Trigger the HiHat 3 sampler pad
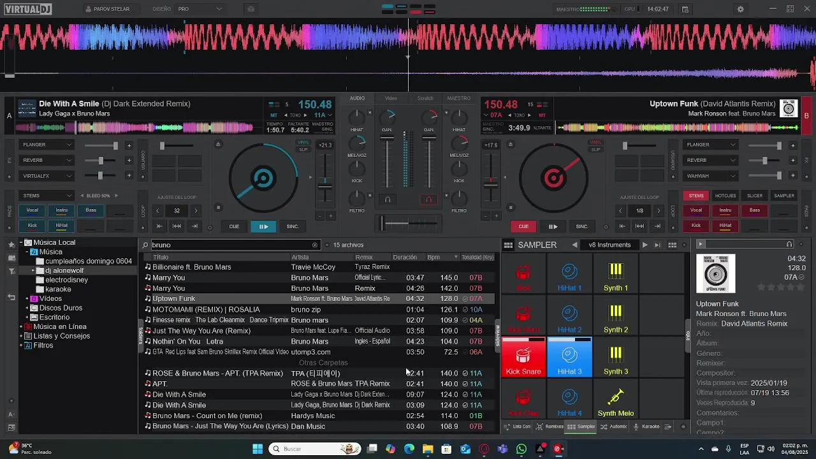The width and height of the screenshot is (816, 459). point(569,358)
